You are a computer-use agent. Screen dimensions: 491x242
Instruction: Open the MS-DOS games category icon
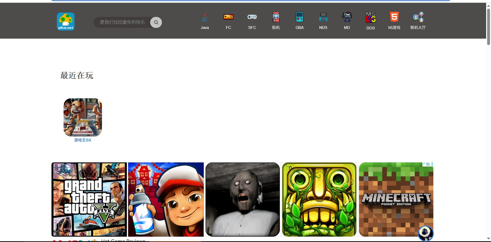[371, 17]
